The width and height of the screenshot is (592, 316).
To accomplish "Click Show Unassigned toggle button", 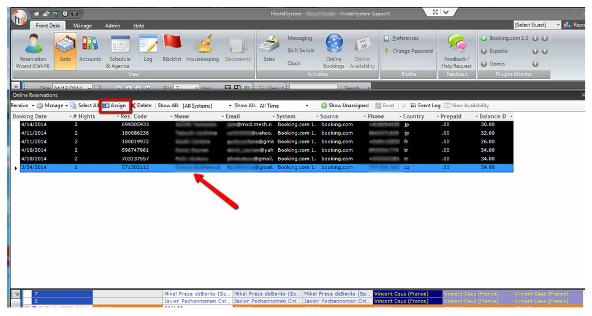I will pos(344,105).
